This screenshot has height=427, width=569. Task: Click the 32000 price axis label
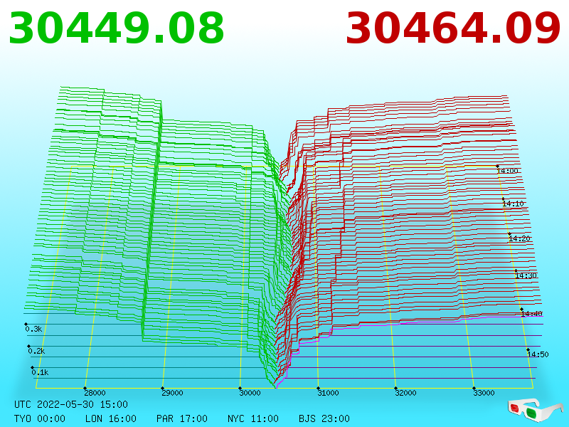click(405, 393)
